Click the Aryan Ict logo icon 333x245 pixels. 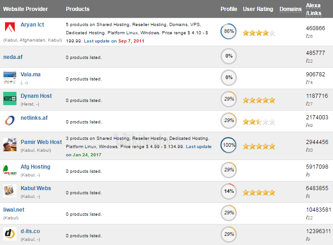(10, 27)
